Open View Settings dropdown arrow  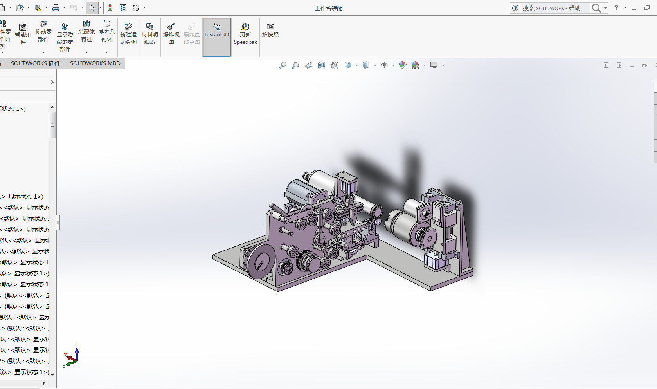coord(443,65)
